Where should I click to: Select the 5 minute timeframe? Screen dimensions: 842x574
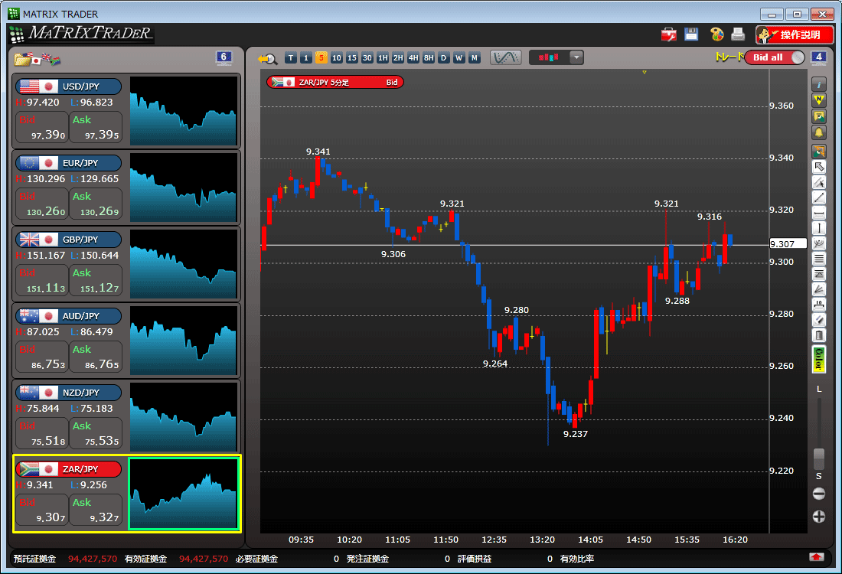tap(321, 58)
